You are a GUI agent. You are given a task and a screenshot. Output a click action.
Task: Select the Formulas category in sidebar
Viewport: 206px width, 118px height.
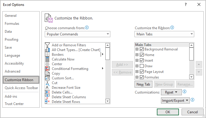[21, 24]
